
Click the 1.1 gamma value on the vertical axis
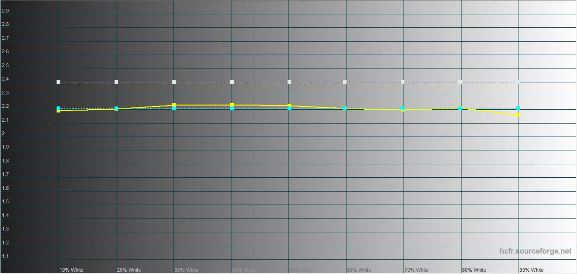[x=5, y=256]
